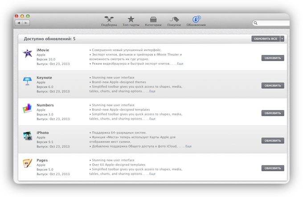Open the Топ-чарты star tab
This screenshot has width=303, height=197.
[x=131, y=21]
